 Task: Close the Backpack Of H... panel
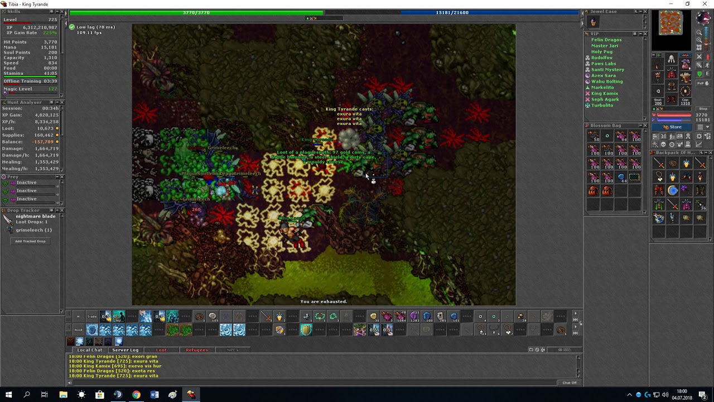711,152
